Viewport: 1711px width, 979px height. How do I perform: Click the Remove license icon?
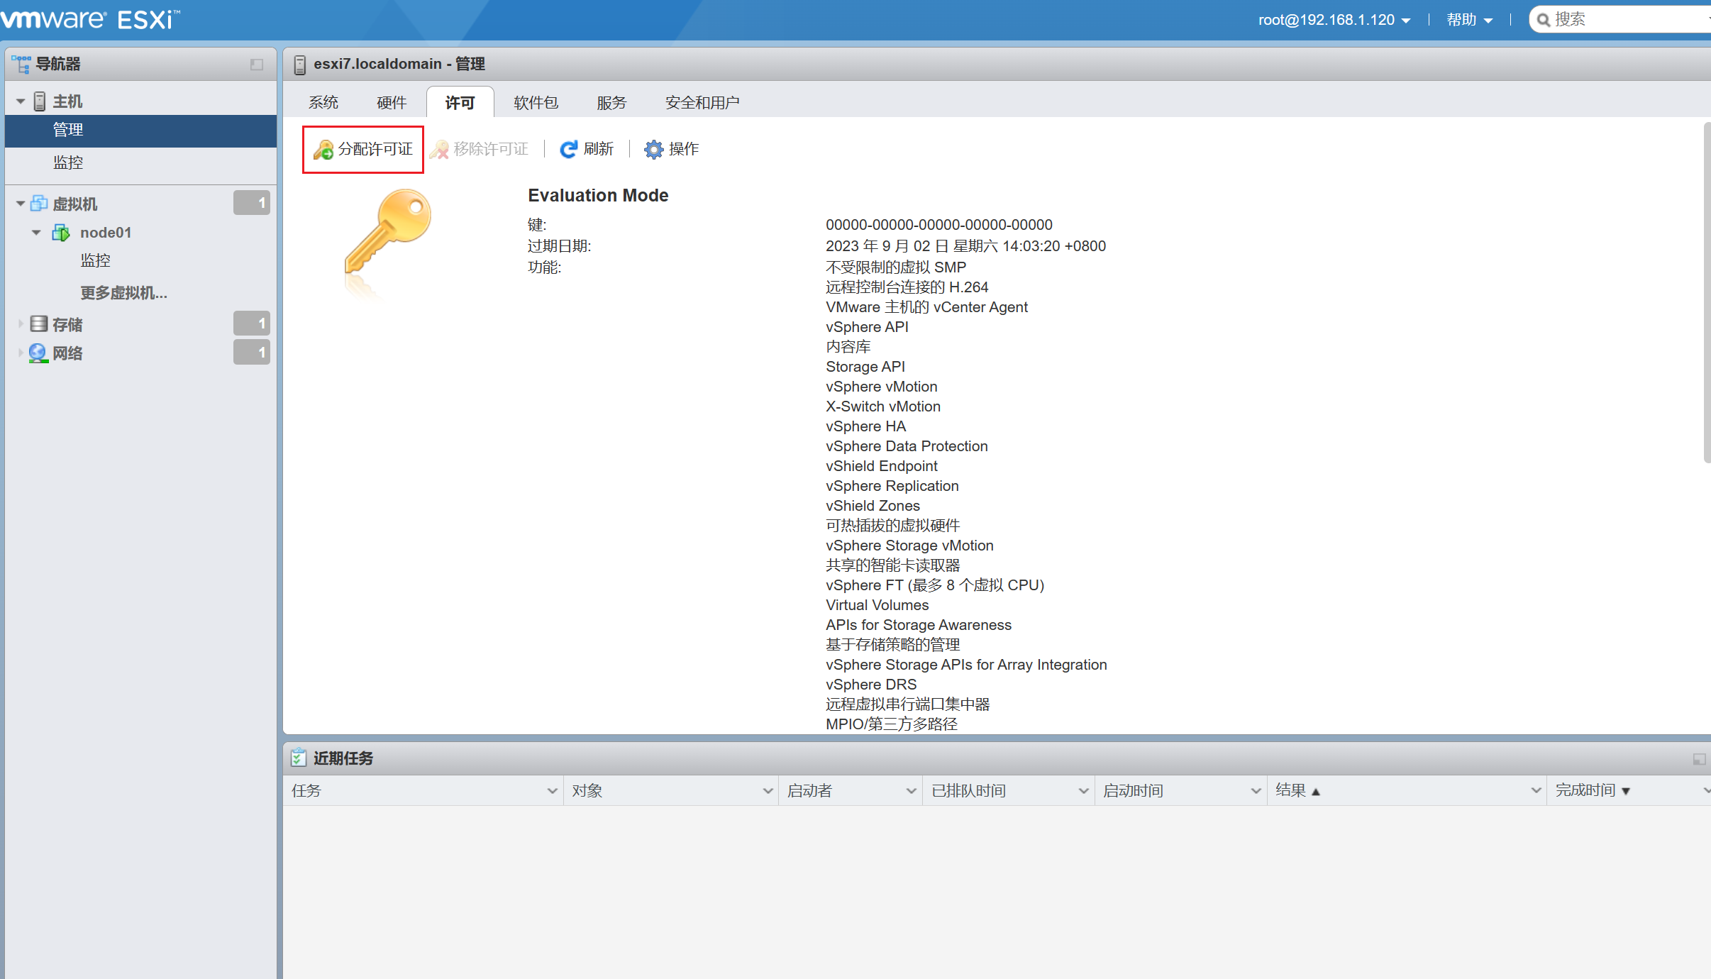tap(440, 150)
